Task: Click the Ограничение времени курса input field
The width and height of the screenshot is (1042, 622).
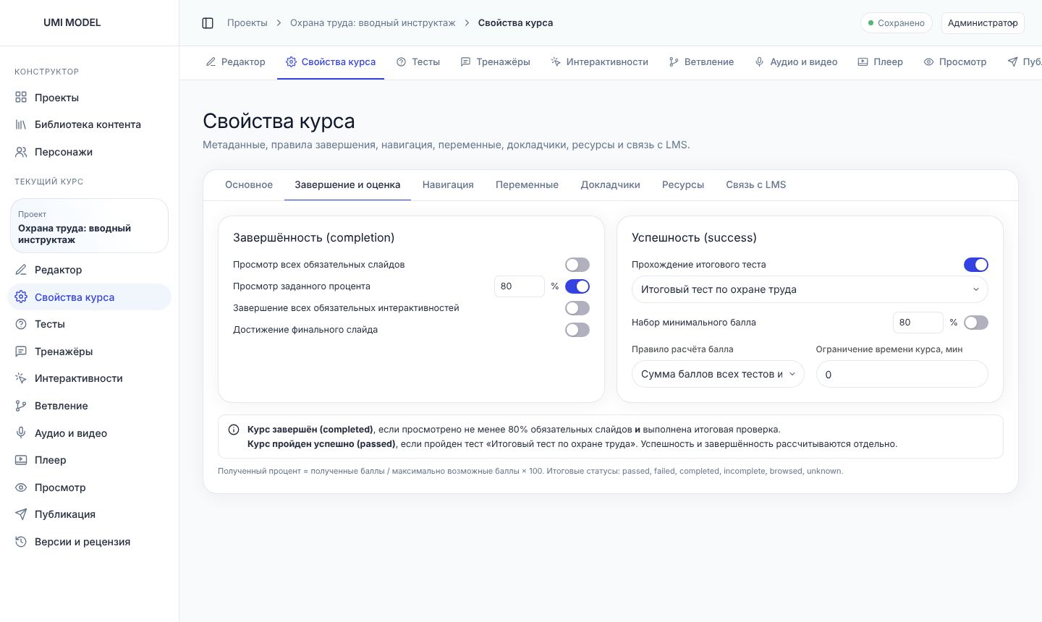Action: pyautogui.click(x=902, y=375)
